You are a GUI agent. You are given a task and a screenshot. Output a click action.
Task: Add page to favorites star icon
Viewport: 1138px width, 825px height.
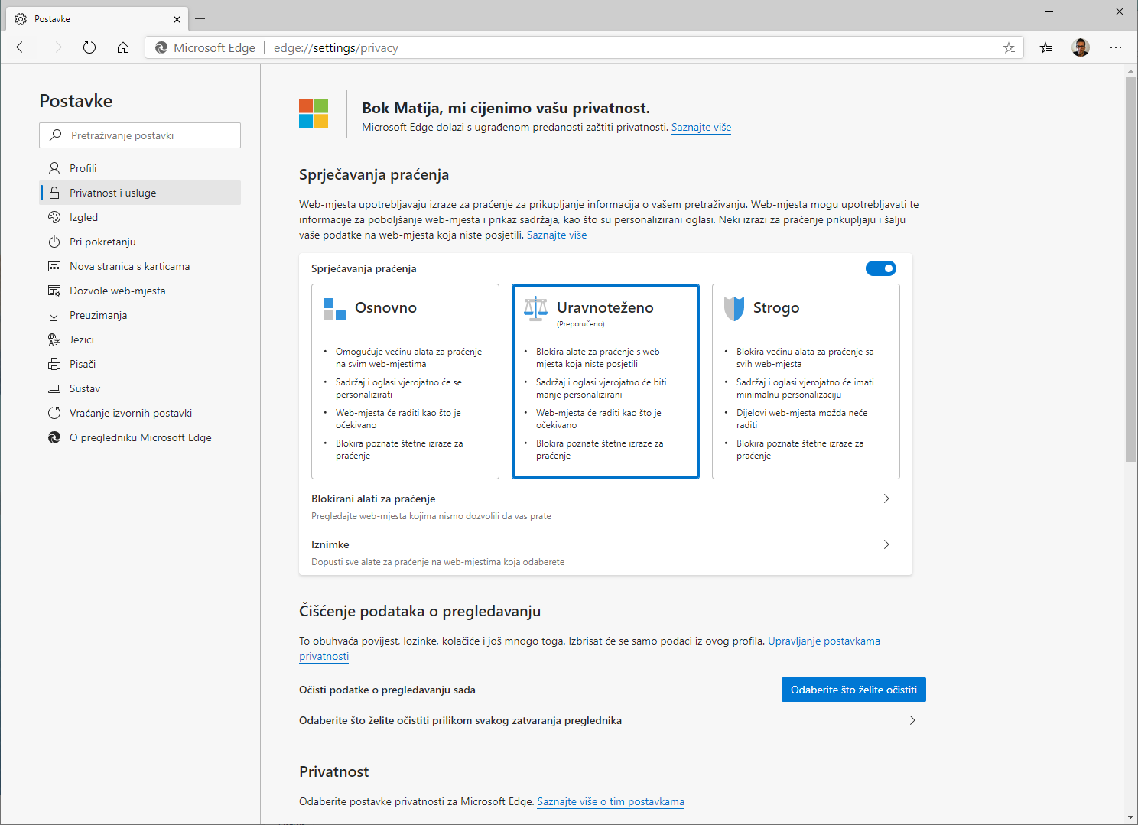(x=1009, y=47)
